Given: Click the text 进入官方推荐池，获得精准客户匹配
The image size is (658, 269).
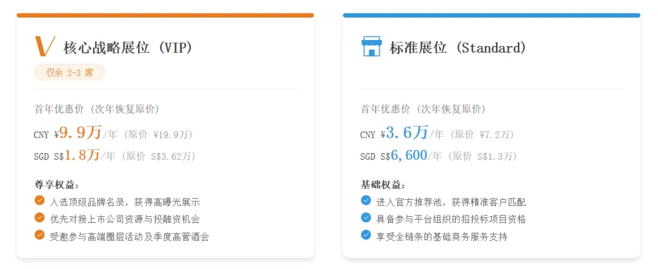Looking at the screenshot, I should 451,202.
